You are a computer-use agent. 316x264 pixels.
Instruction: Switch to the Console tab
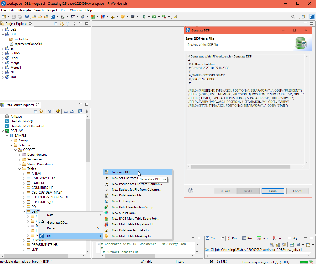(x=214, y=238)
